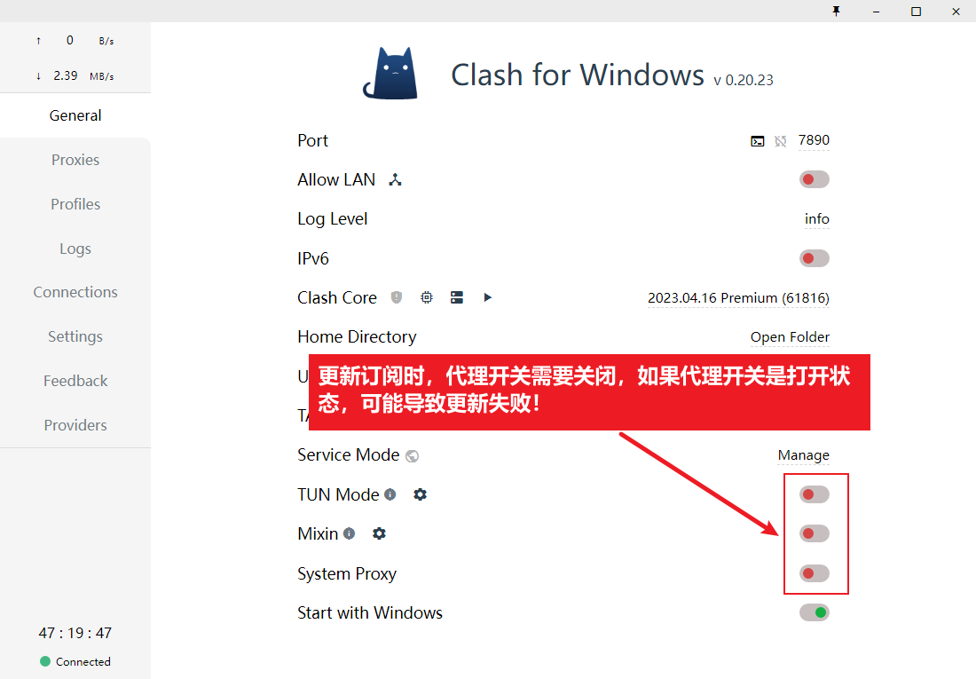The image size is (976, 679).
Task: Edit the port number 7890
Action: point(814,141)
